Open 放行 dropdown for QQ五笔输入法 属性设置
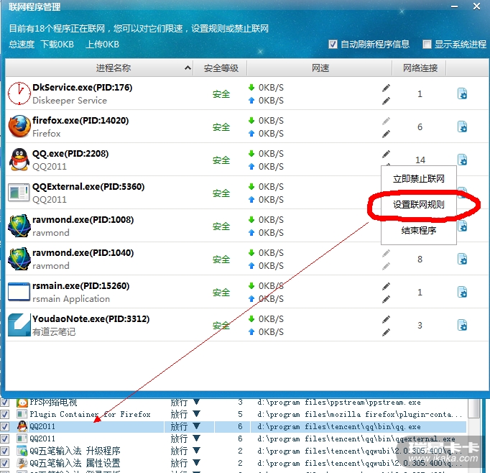The image size is (490, 473). click(196, 462)
